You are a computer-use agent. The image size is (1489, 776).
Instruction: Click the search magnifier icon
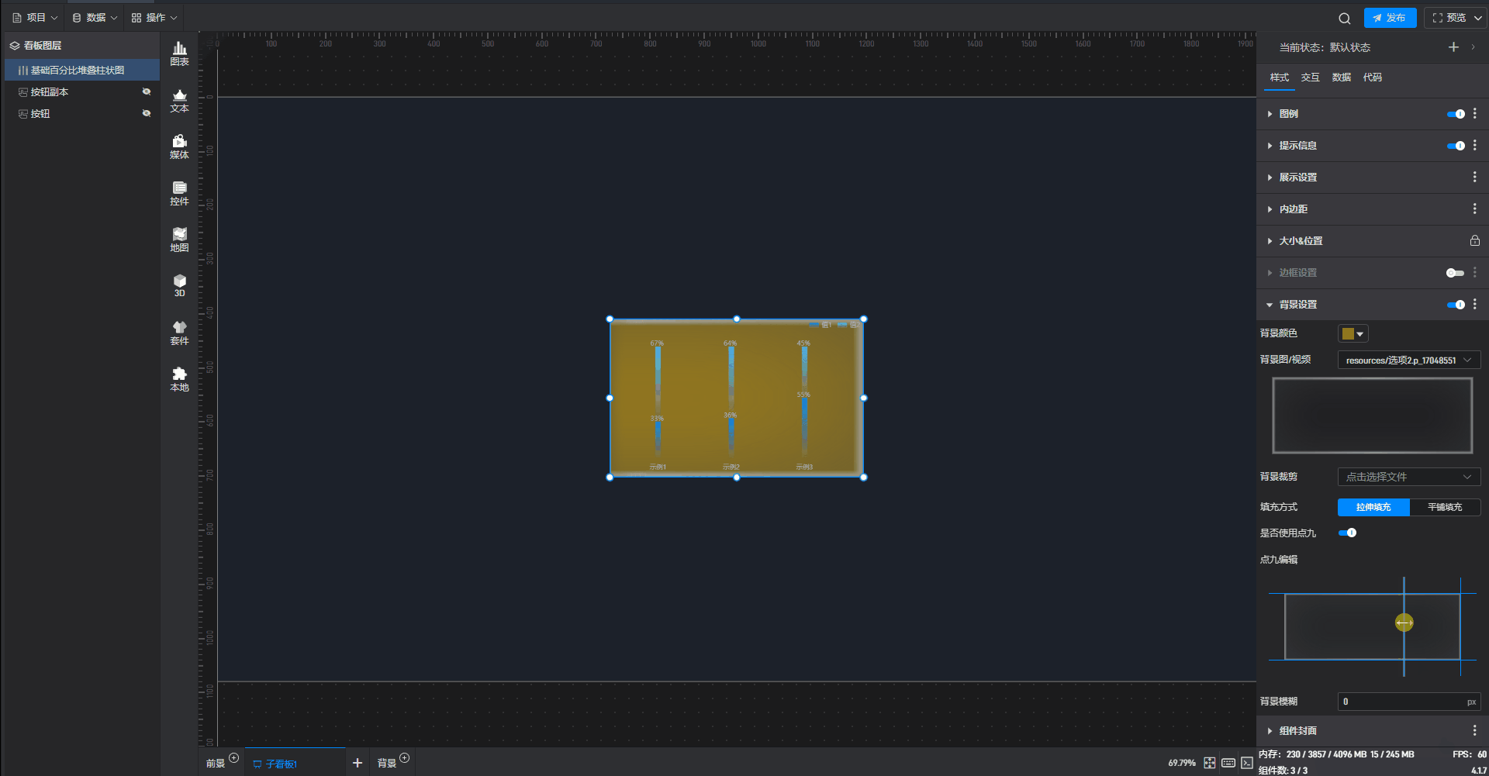click(x=1344, y=18)
